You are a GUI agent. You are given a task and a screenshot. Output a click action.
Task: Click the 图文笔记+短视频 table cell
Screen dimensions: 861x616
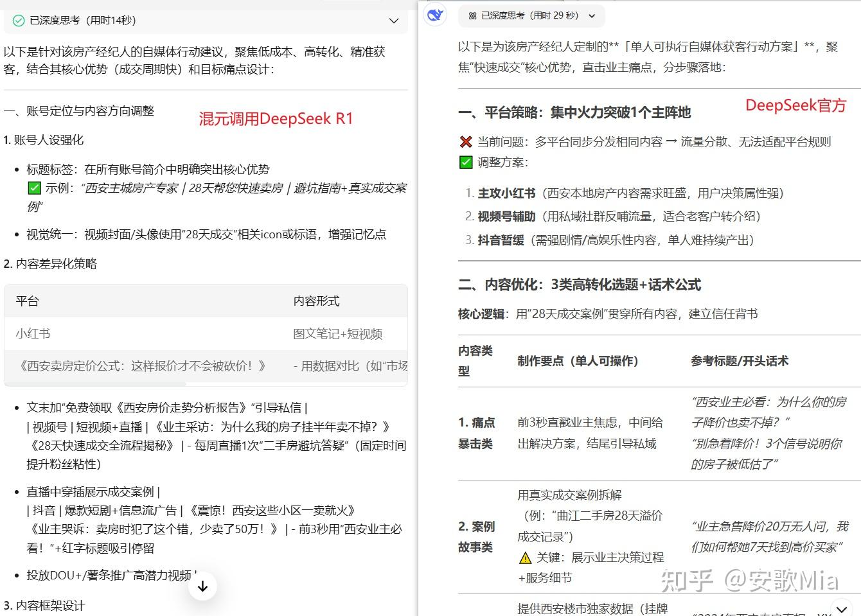click(x=338, y=334)
